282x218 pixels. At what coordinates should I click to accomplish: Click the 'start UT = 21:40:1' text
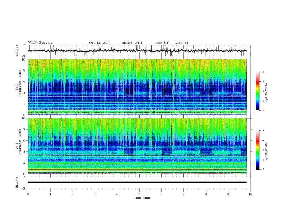coord(172,43)
